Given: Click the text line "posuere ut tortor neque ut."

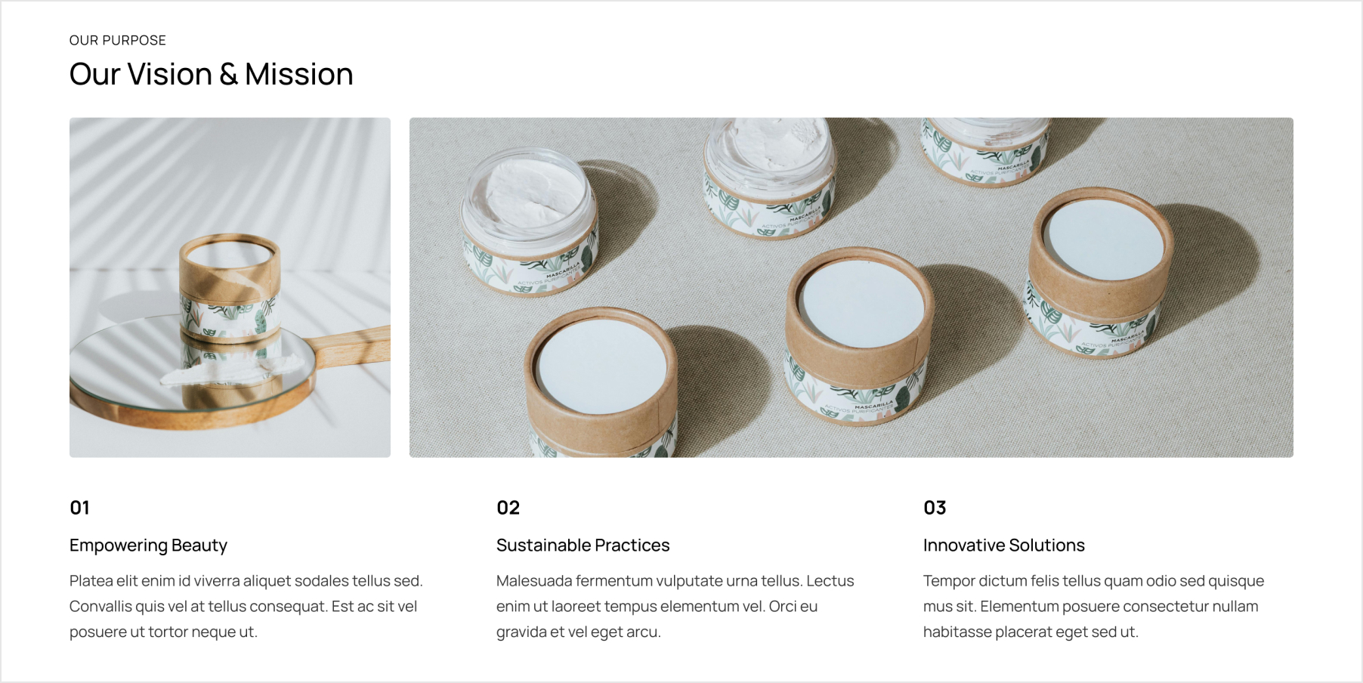Looking at the screenshot, I should [163, 632].
